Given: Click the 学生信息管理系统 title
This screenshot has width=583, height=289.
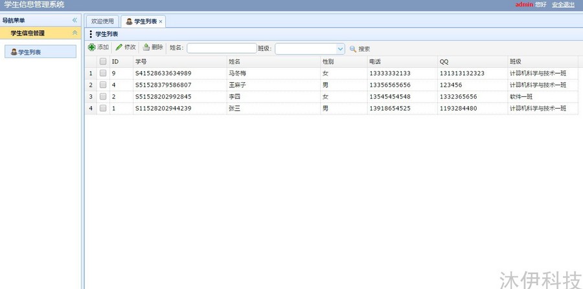Looking at the screenshot, I should (x=34, y=5).
